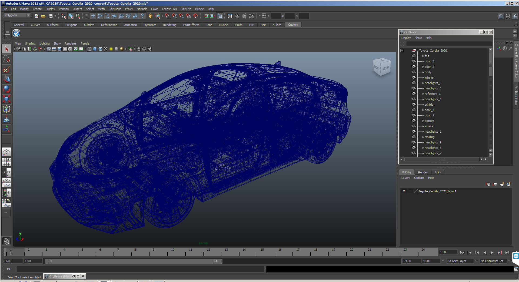Image resolution: width=519 pixels, height=282 pixels.
Task: Play animation forwards
Action: pyautogui.click(x=492, y=253)
